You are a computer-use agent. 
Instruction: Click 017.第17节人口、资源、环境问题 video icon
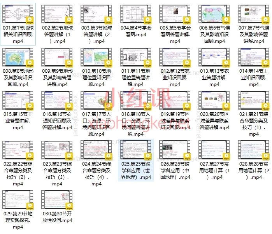tap(96, 101)
